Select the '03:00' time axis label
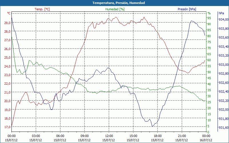229x143 pixels. (x=36, y=136)
